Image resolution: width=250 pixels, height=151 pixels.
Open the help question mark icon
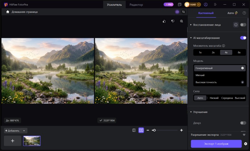(x=244, y=13)
